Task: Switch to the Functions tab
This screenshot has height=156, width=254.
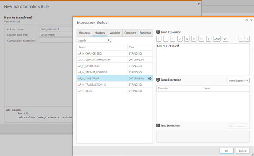Action: 145,33
